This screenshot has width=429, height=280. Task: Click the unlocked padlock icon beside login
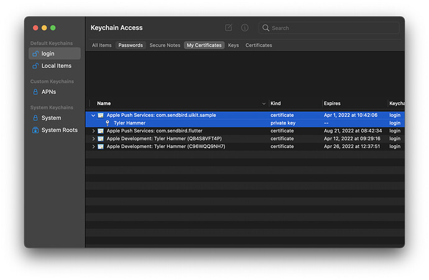click(x=35, y=54)
